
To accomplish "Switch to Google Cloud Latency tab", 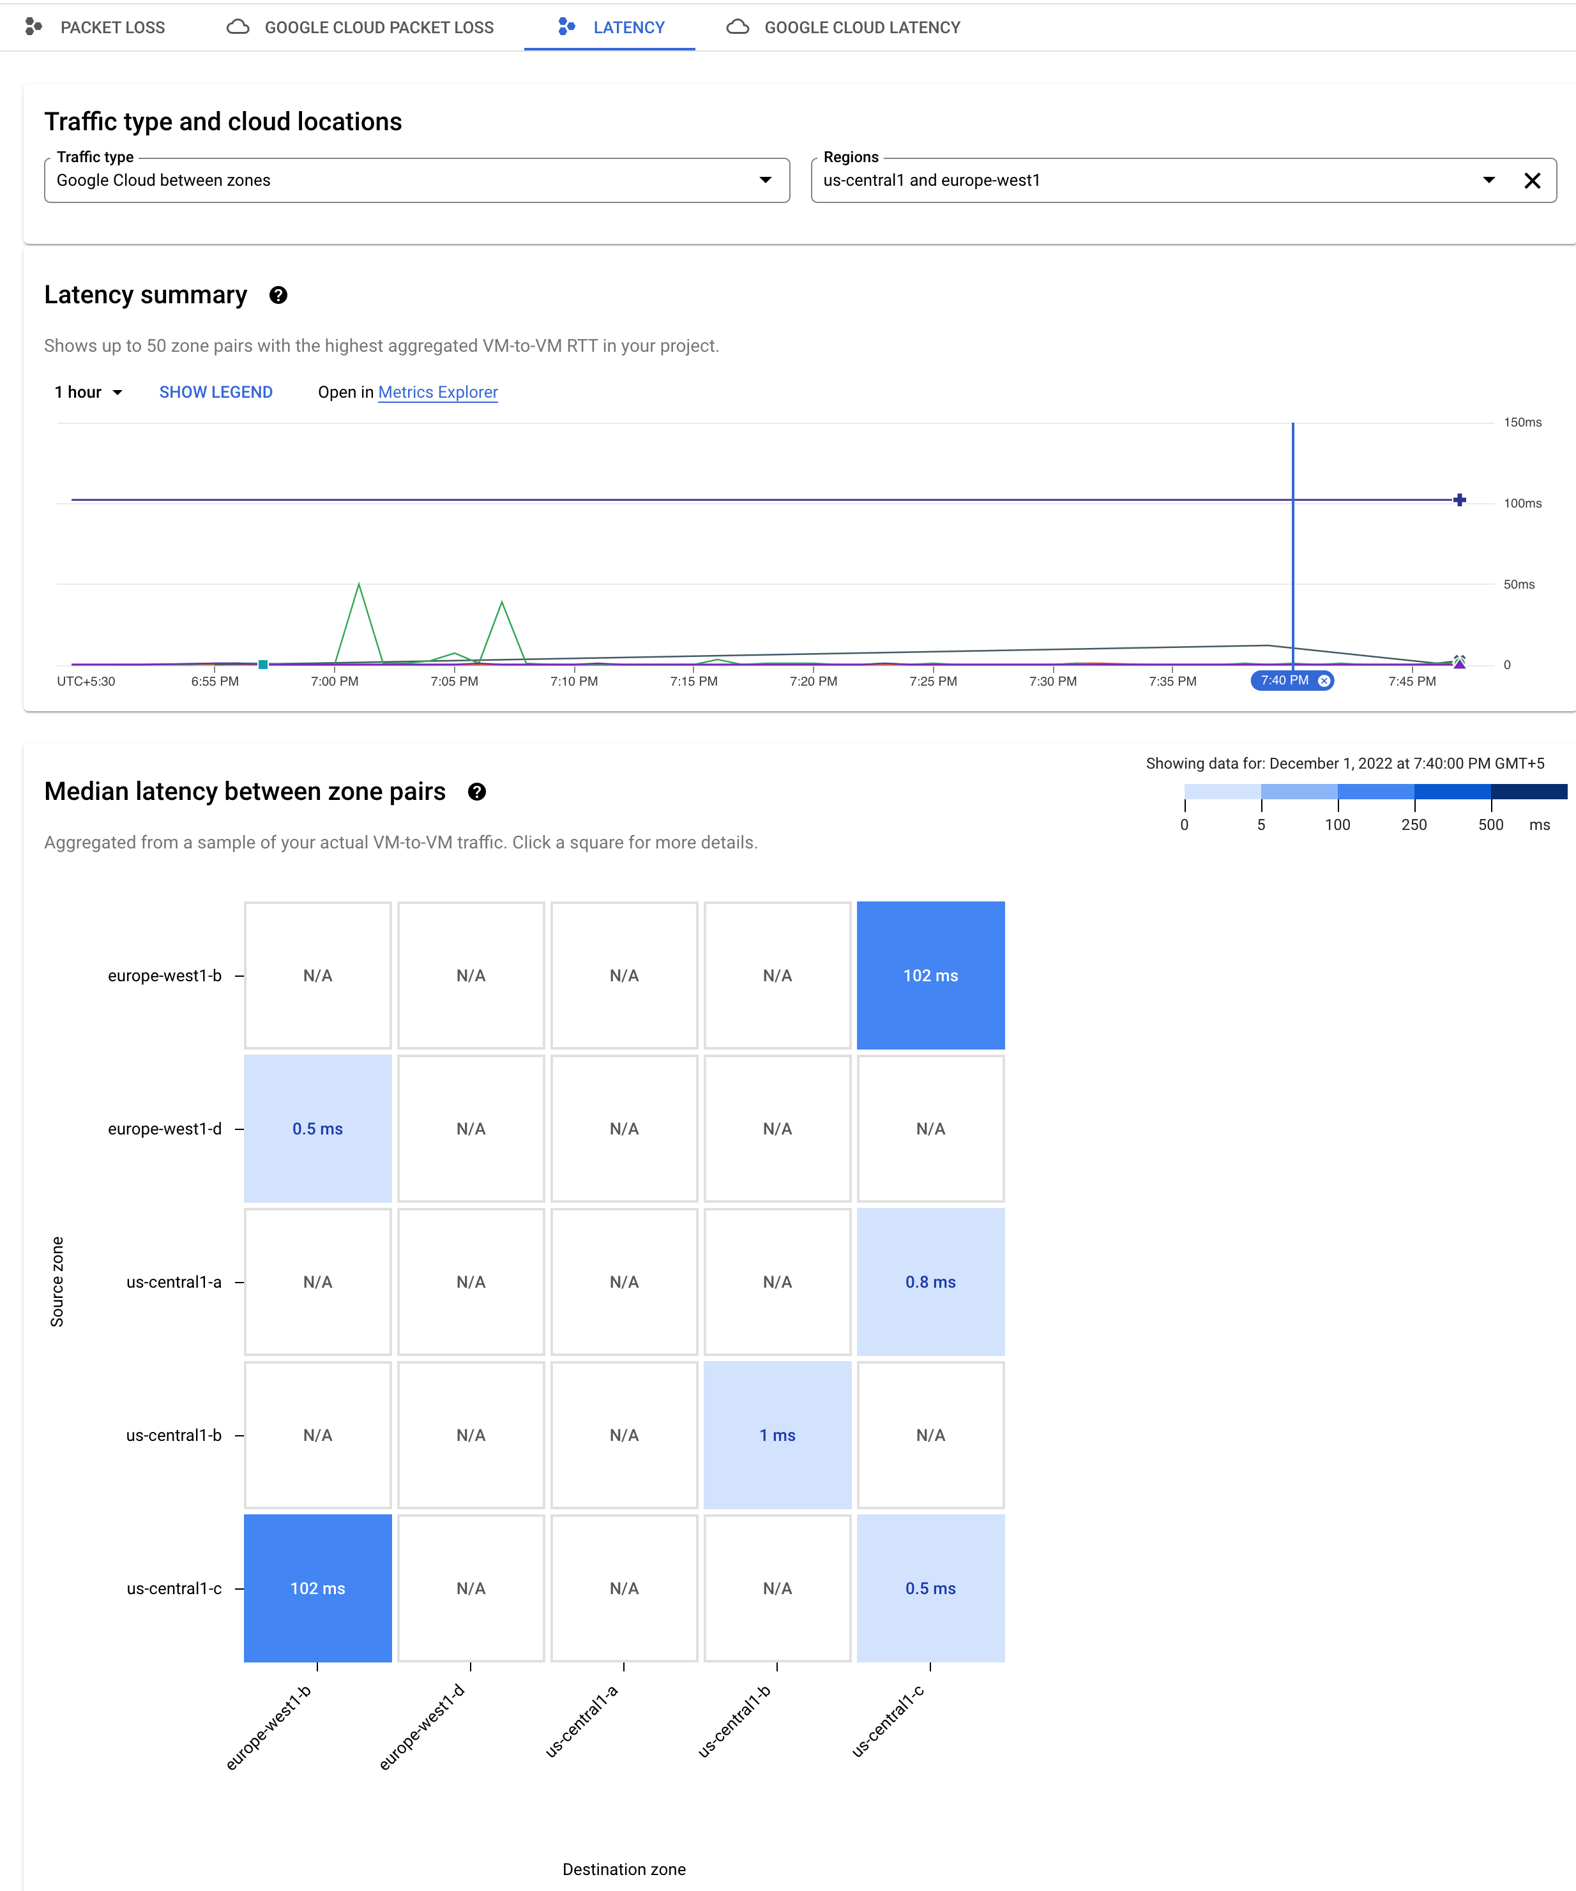I will (861, 27).
